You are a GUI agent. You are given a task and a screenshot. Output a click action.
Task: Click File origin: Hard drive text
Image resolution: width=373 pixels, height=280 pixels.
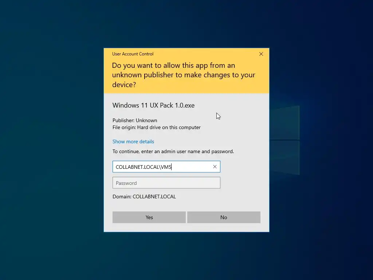coord(157,127)
